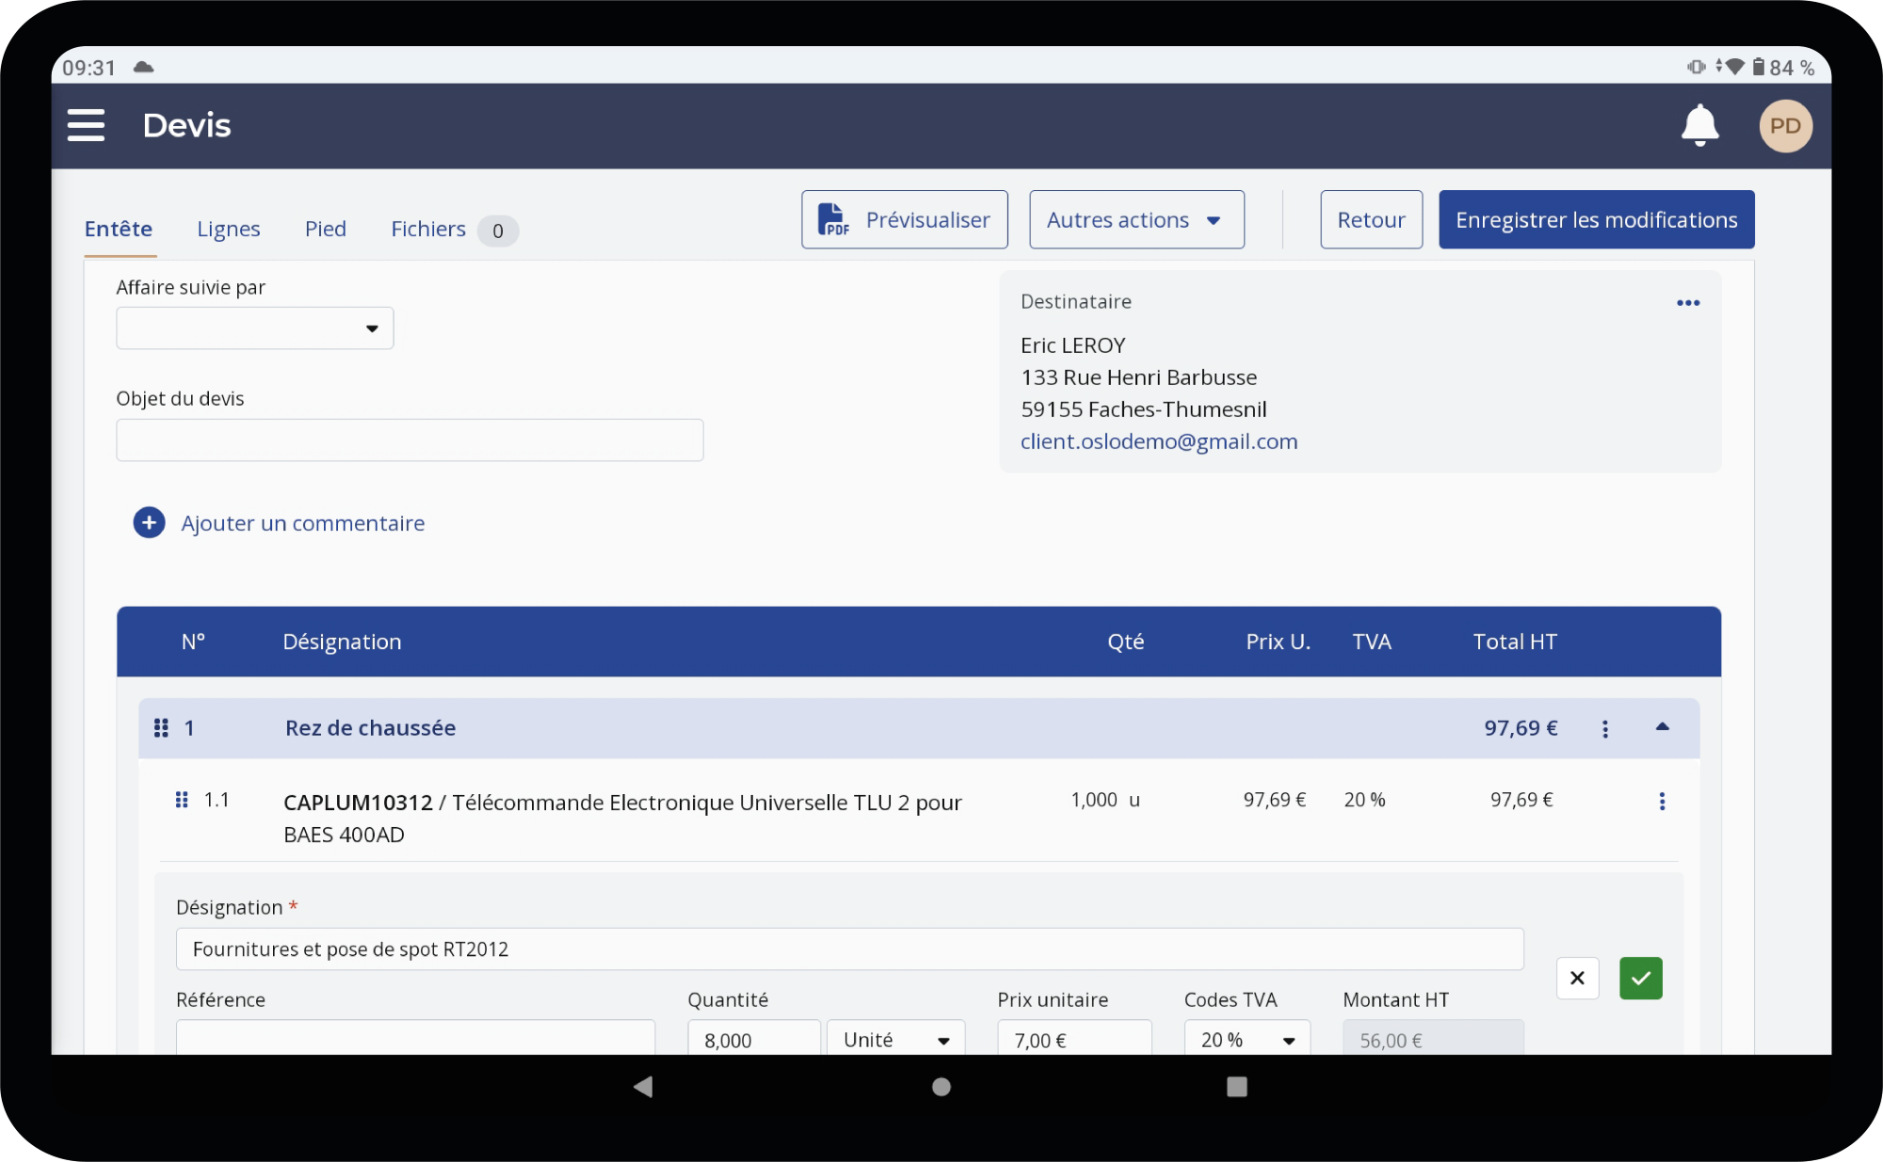
Task: Click the Total HT column header
Action: tap(1515, 642)
